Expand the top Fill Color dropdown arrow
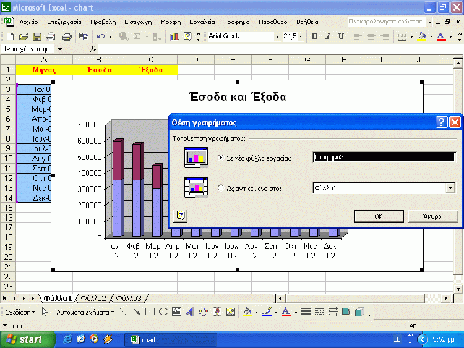Viewport: 464px width, 348px height. (x=431, y=36)
